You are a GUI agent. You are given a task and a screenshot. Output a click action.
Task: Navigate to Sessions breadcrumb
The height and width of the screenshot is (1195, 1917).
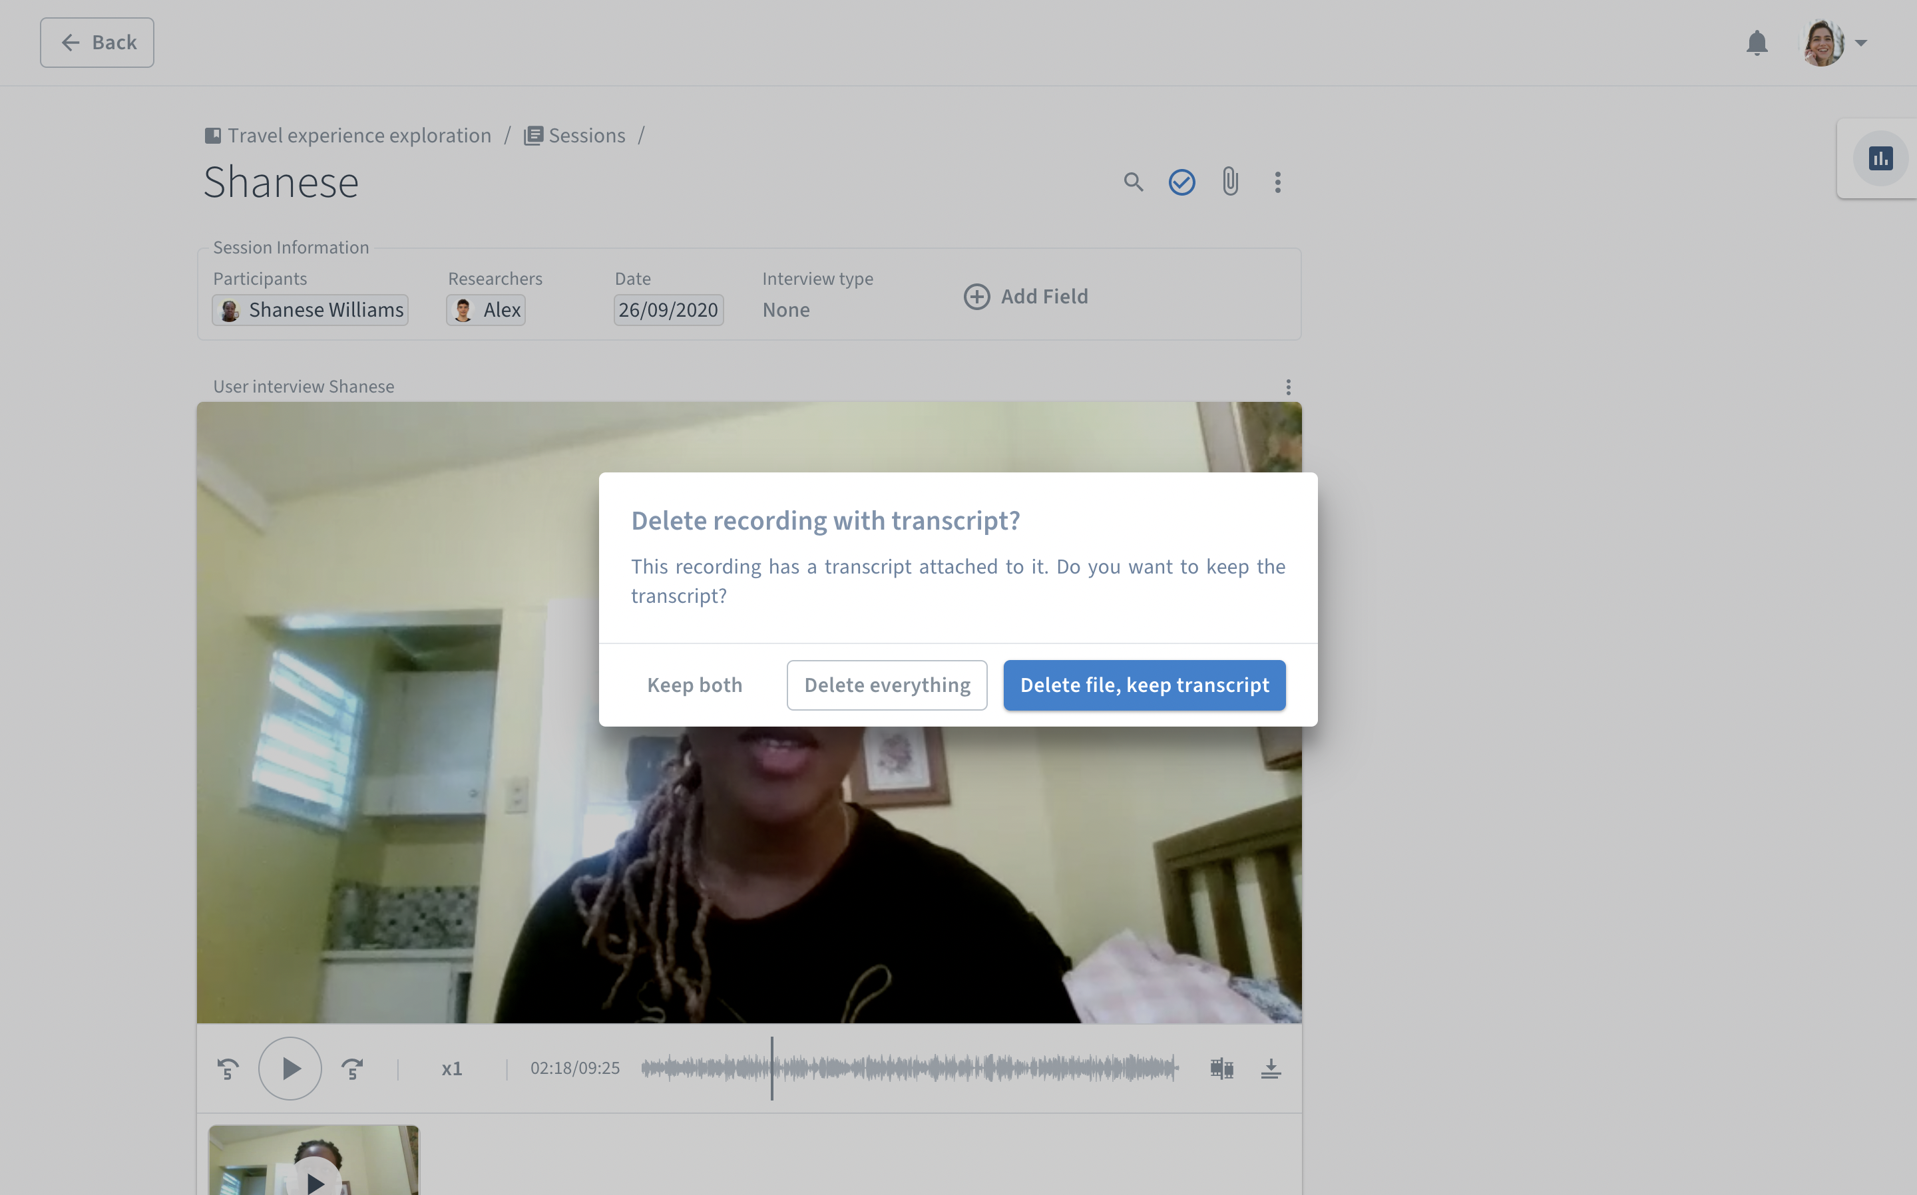click(x=574, y=135)
